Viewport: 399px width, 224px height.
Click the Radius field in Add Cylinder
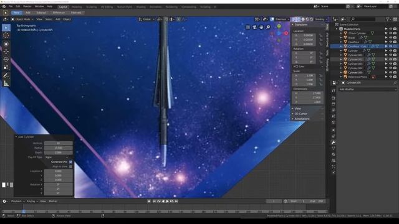(58, 148)
